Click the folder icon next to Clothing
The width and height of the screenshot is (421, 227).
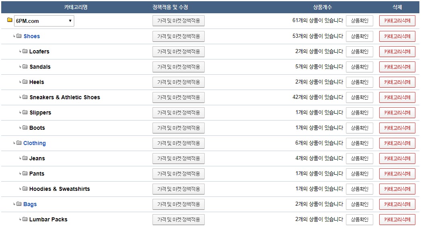(x=19, y=143)
